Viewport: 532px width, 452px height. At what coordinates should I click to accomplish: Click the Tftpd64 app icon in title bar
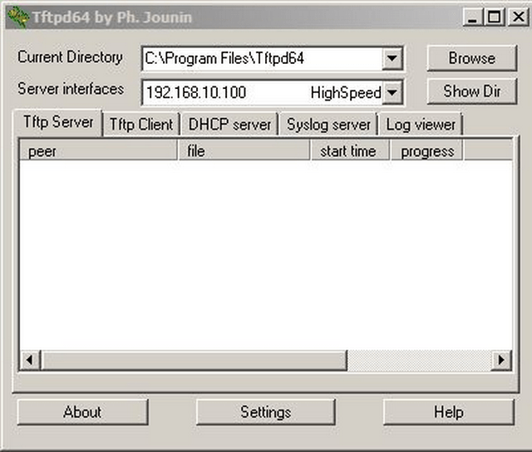[17, 17]
